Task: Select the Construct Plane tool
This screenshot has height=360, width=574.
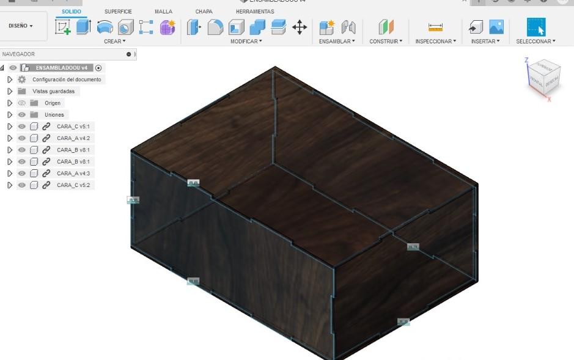Action: (x=386, y=28)
